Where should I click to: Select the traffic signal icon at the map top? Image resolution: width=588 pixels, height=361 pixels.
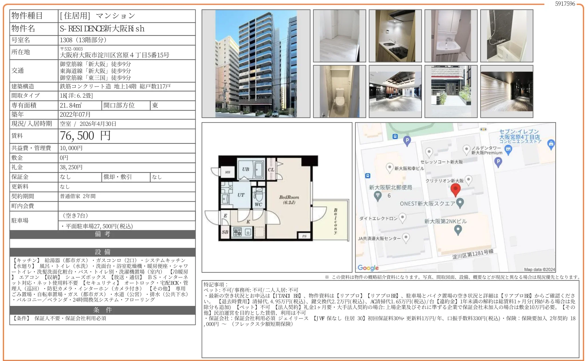tap(483, 129)
